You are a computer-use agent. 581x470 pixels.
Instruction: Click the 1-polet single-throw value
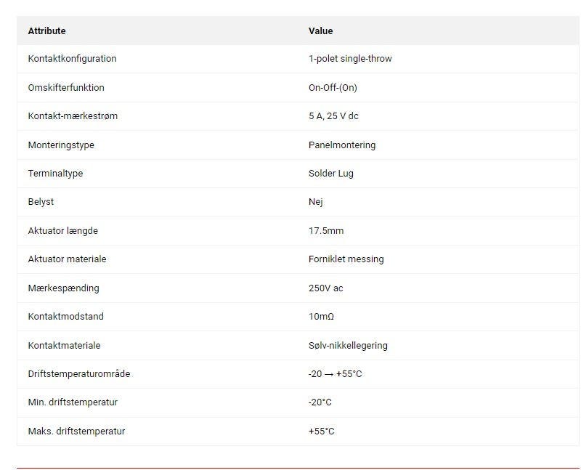(x=349, y=59)
